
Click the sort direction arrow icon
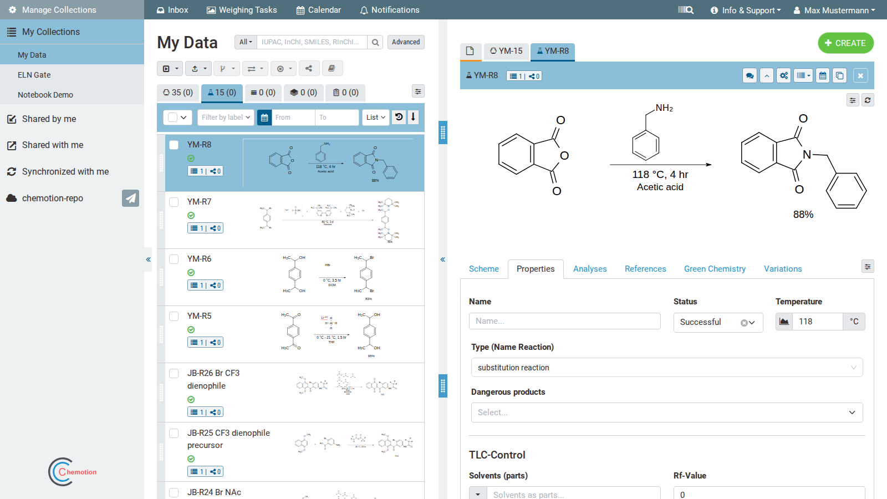click(x=413, y=117)
